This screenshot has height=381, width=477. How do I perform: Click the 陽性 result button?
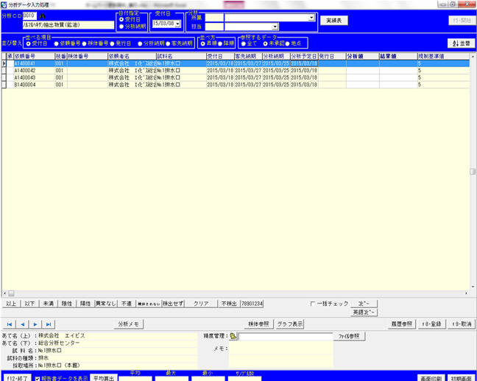pyautogui.click(x=85, y=304)
